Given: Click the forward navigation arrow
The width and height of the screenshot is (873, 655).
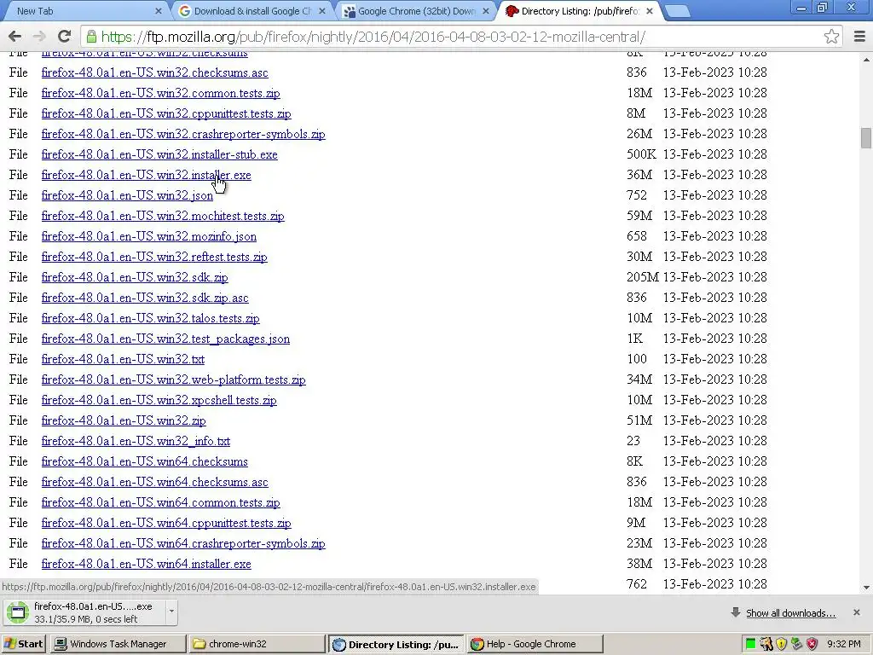Looking at the screenshot, I should (x=39, y=37).
